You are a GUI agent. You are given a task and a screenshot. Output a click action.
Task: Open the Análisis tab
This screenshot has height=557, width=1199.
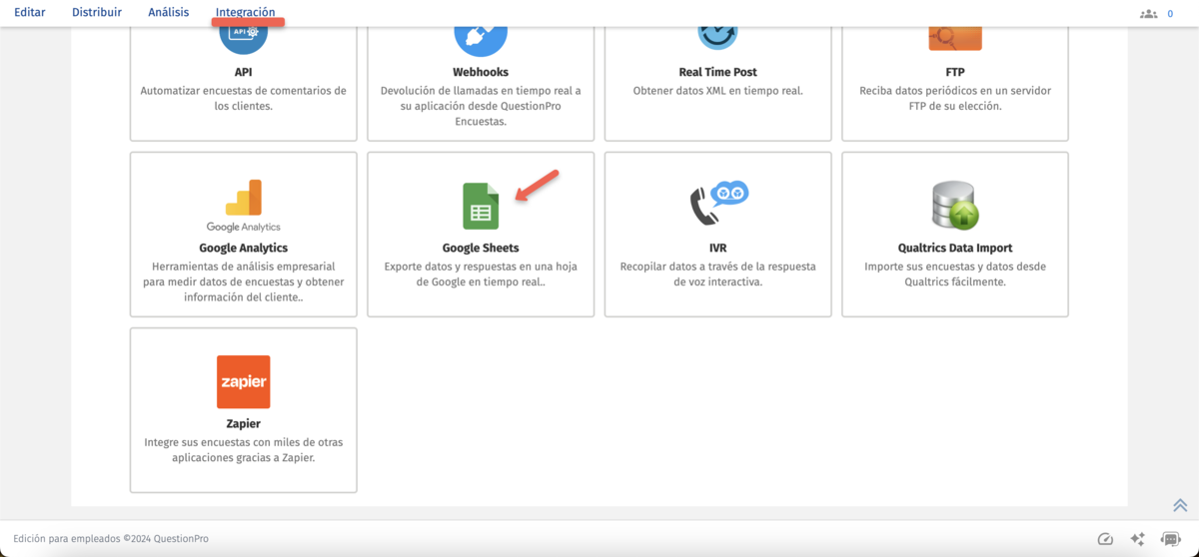[x=168, y=12]
